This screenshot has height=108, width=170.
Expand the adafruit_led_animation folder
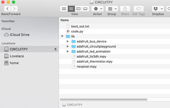[x=68, y=51]
